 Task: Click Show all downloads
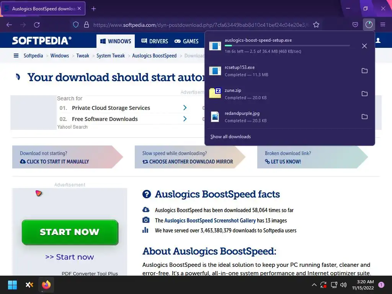coord(230,137)
